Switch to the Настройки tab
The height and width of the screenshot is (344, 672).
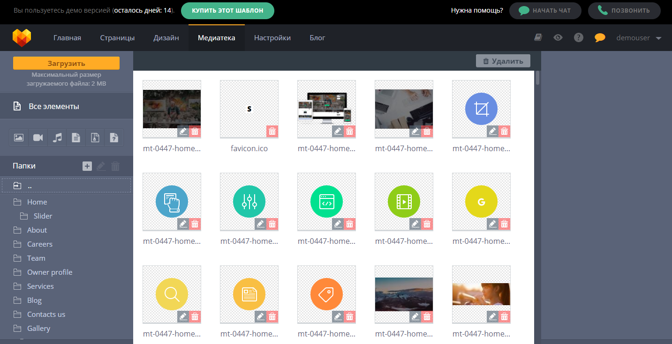272,37
